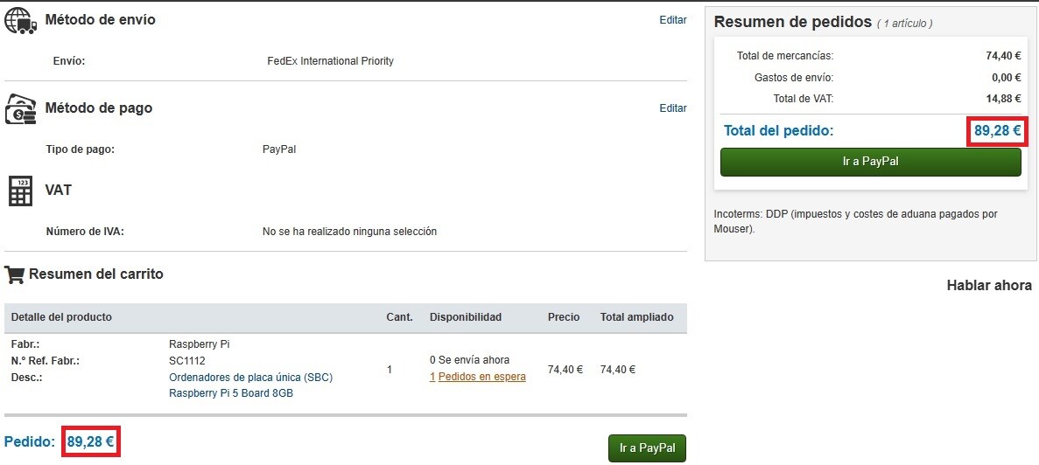Click Total del pedido amount in summary
Viewport: 1039px width, 465px height.
click(997, 131)
